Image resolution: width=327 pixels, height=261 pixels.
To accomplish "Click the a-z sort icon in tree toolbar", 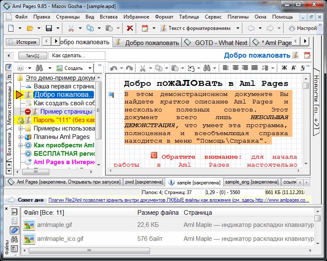I will pos(20,68).
